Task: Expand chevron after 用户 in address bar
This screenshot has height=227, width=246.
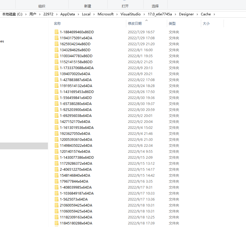Action: (40, 14)
